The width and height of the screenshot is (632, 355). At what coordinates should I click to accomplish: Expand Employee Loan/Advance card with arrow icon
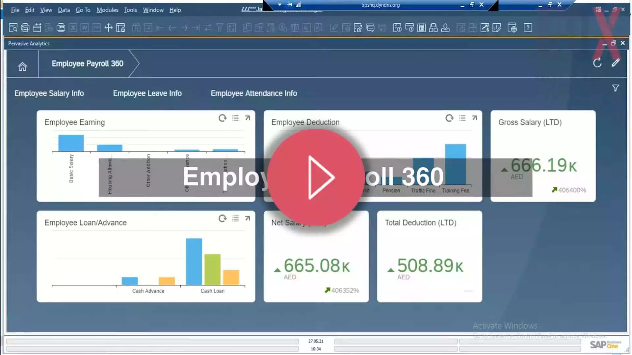click(248, 219)
